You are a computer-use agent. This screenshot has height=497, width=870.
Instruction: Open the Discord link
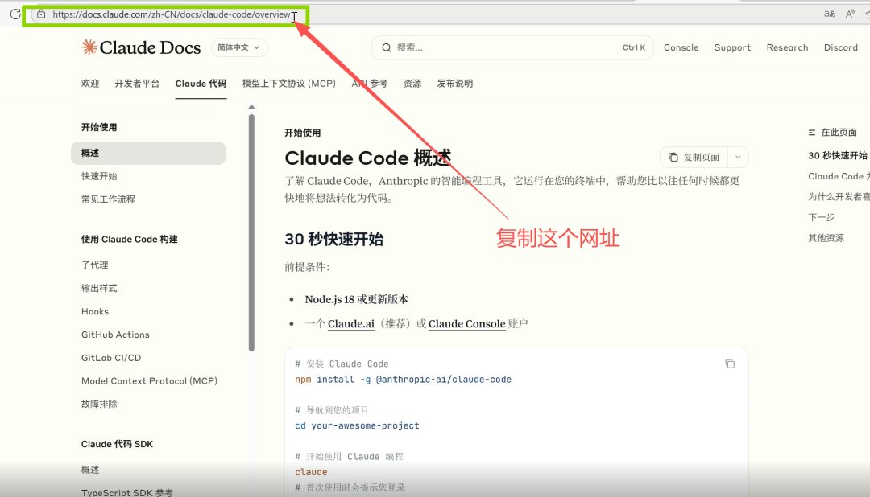click(x=840, y=47)
